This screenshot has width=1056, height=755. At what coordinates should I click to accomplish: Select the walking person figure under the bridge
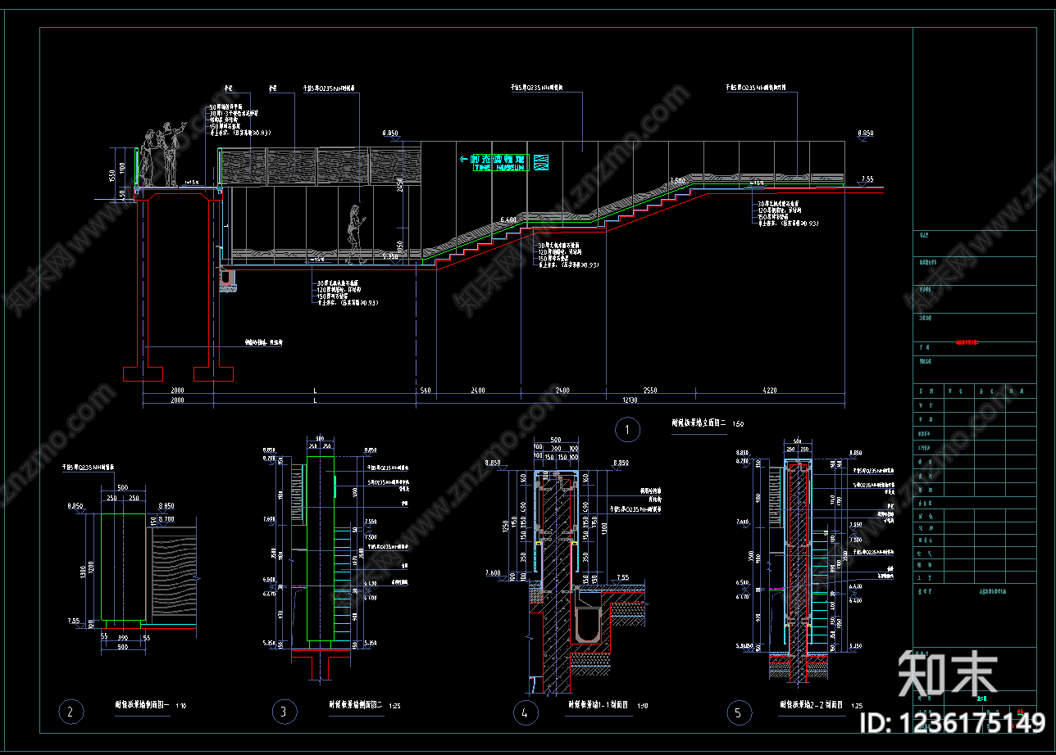[356, 234]
